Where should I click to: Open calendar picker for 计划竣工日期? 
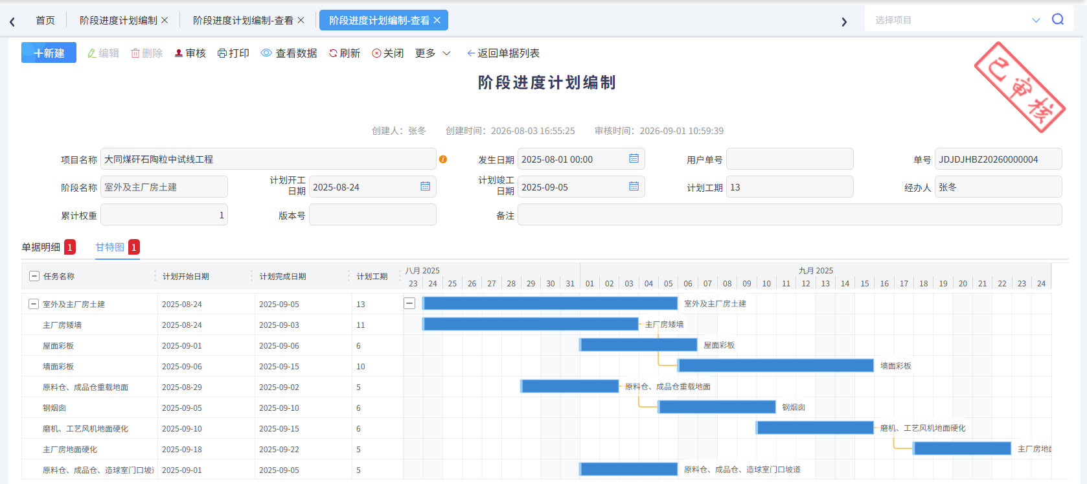634,187
